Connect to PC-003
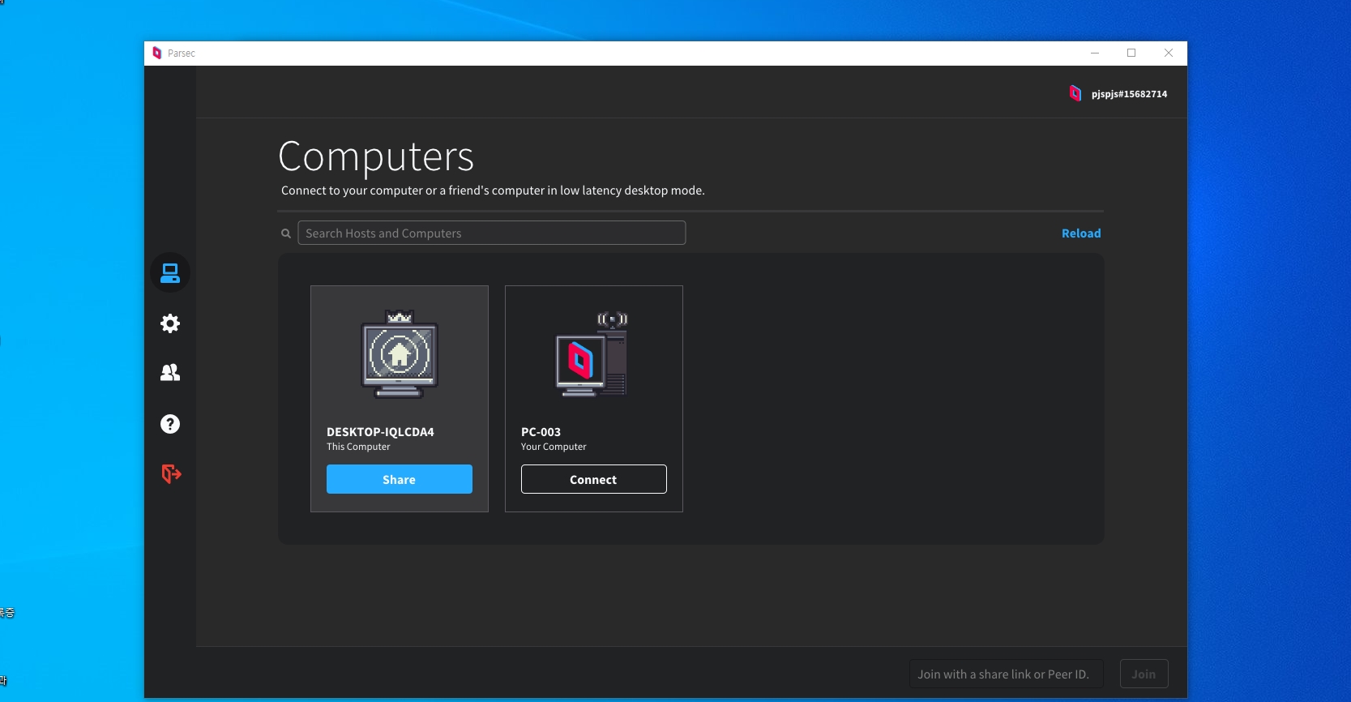 pos(594,479)
